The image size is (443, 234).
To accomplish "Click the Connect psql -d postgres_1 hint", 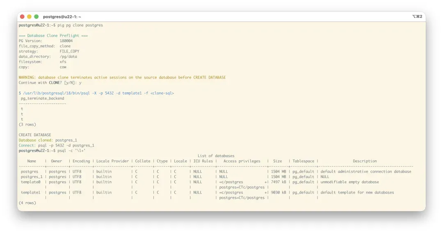I will point(57,146).
